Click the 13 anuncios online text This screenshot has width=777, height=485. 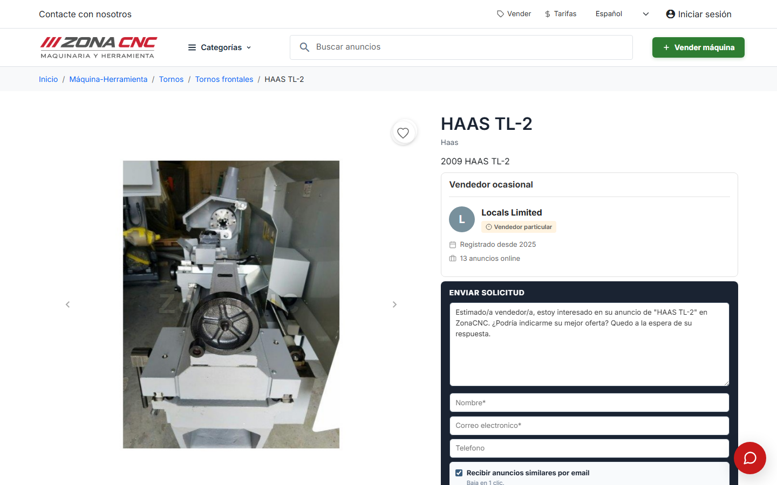pos(490,259)
